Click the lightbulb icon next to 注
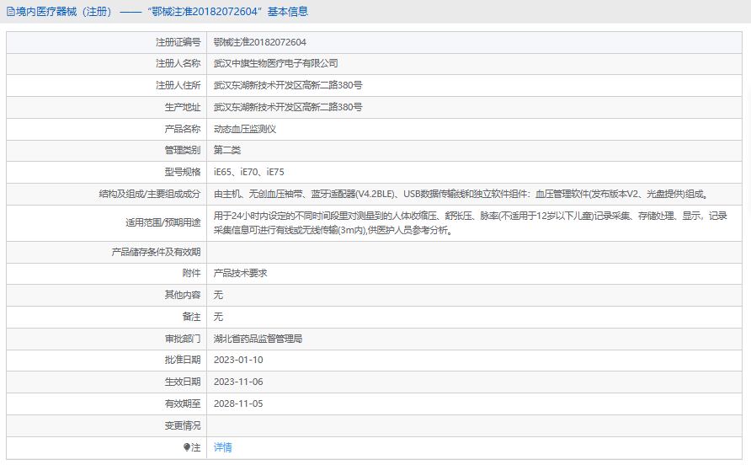The image size is (751, 465). [187, 447]
